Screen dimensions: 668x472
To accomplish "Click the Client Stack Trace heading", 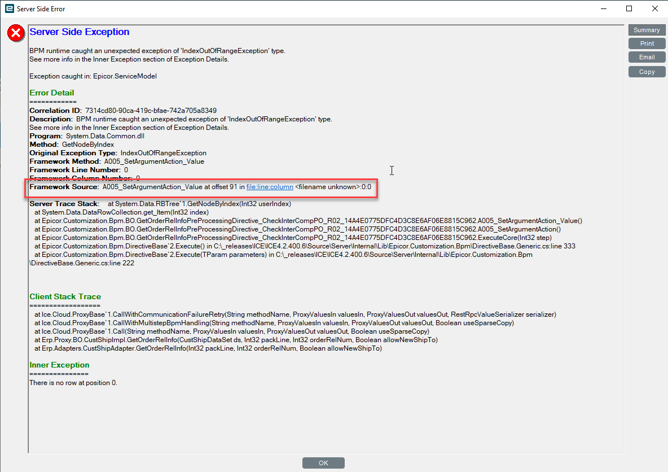I will click(65, 296).
